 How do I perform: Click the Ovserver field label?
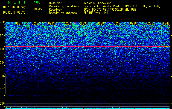point(56,3)
